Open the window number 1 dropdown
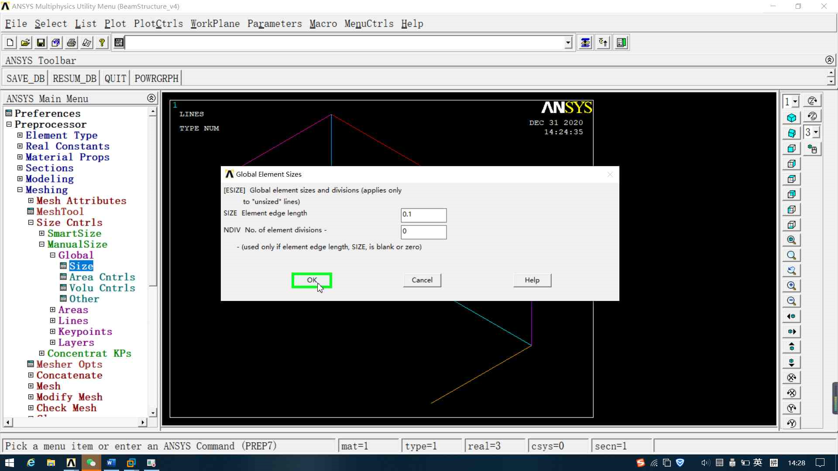 coord(795,102)
